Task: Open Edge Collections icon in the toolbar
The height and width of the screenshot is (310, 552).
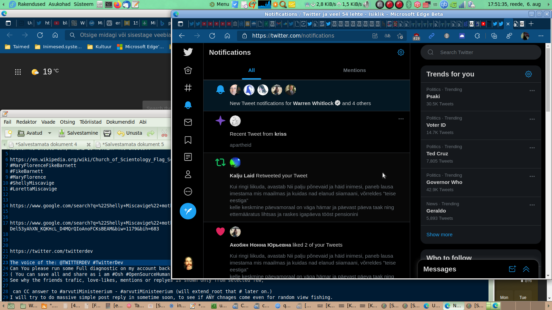Action: (x=494, y=35)
